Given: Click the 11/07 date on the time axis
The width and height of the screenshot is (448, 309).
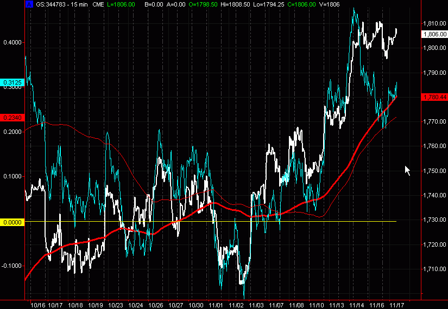Looking at the screenshot, I should pyautogui.click(x=276, y=305).
